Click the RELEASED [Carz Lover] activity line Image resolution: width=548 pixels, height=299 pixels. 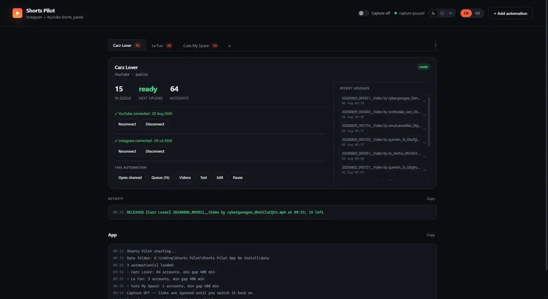[225, 212]
